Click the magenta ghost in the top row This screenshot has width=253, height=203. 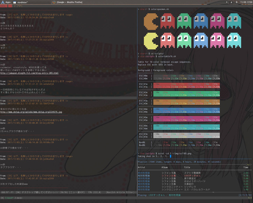pyautogui.click(x=218, y=21)
